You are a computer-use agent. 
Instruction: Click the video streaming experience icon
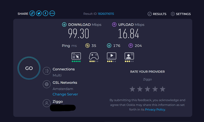coord(111,56)
